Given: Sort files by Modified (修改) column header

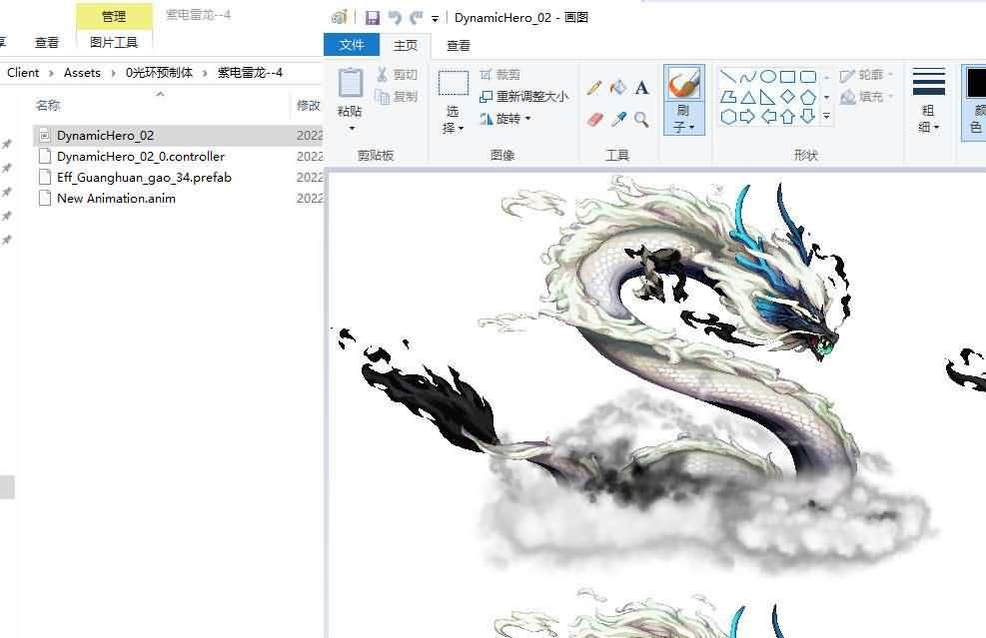Looking at the screenshot, I should click(x=308, y=106).
